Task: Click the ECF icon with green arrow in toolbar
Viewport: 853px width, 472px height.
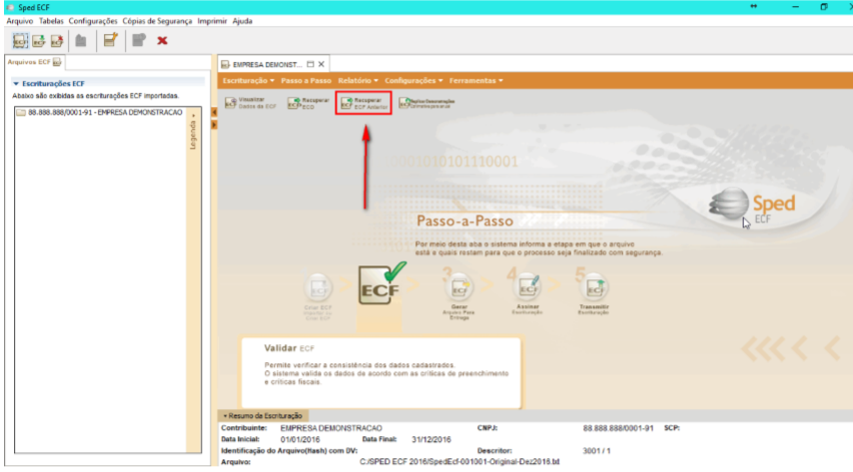Action: click(x=39, y=41)
